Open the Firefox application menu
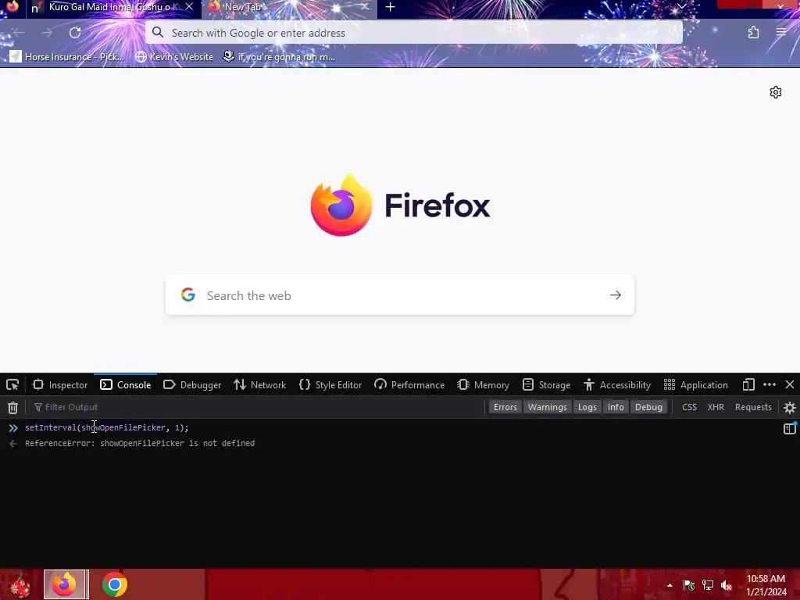Screen dimensions: 800x600 (x=781, y=33)
